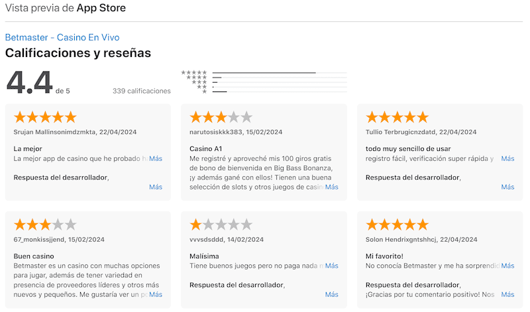
Task: Expand developer response under "Mi favorito!" review
Action: click(x=507, y=294)
